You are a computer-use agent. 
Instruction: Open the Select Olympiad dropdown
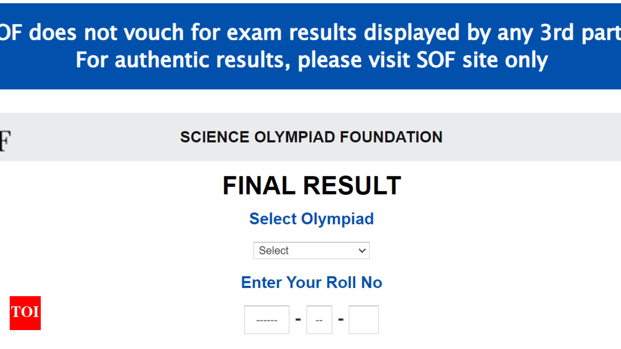point(311,251)
